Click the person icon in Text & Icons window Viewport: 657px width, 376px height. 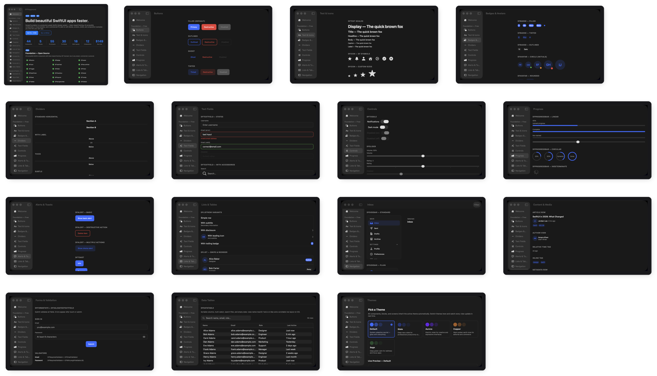point(363,59)
